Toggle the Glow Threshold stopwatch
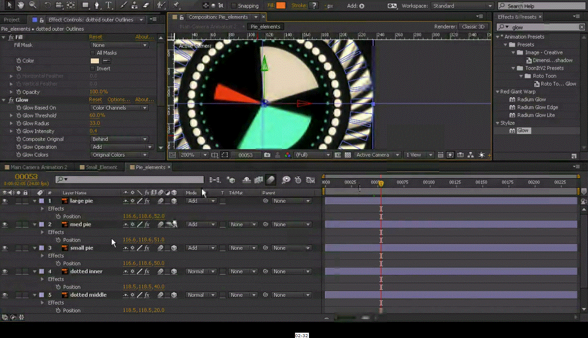Screen dimensions: 588x338 pos(19,116)
